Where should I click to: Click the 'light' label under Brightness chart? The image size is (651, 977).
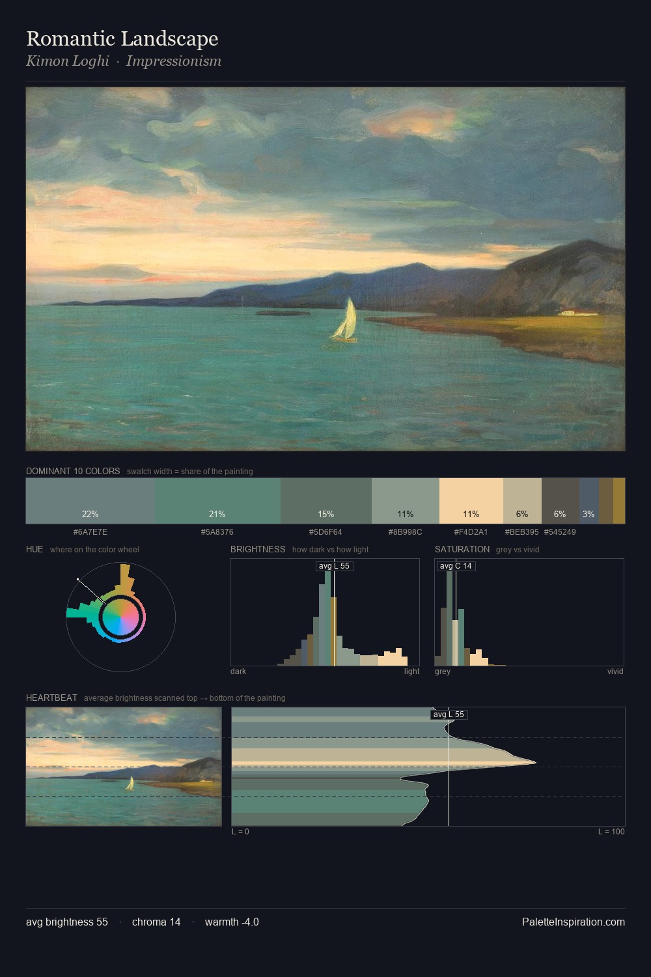point(411,672)
